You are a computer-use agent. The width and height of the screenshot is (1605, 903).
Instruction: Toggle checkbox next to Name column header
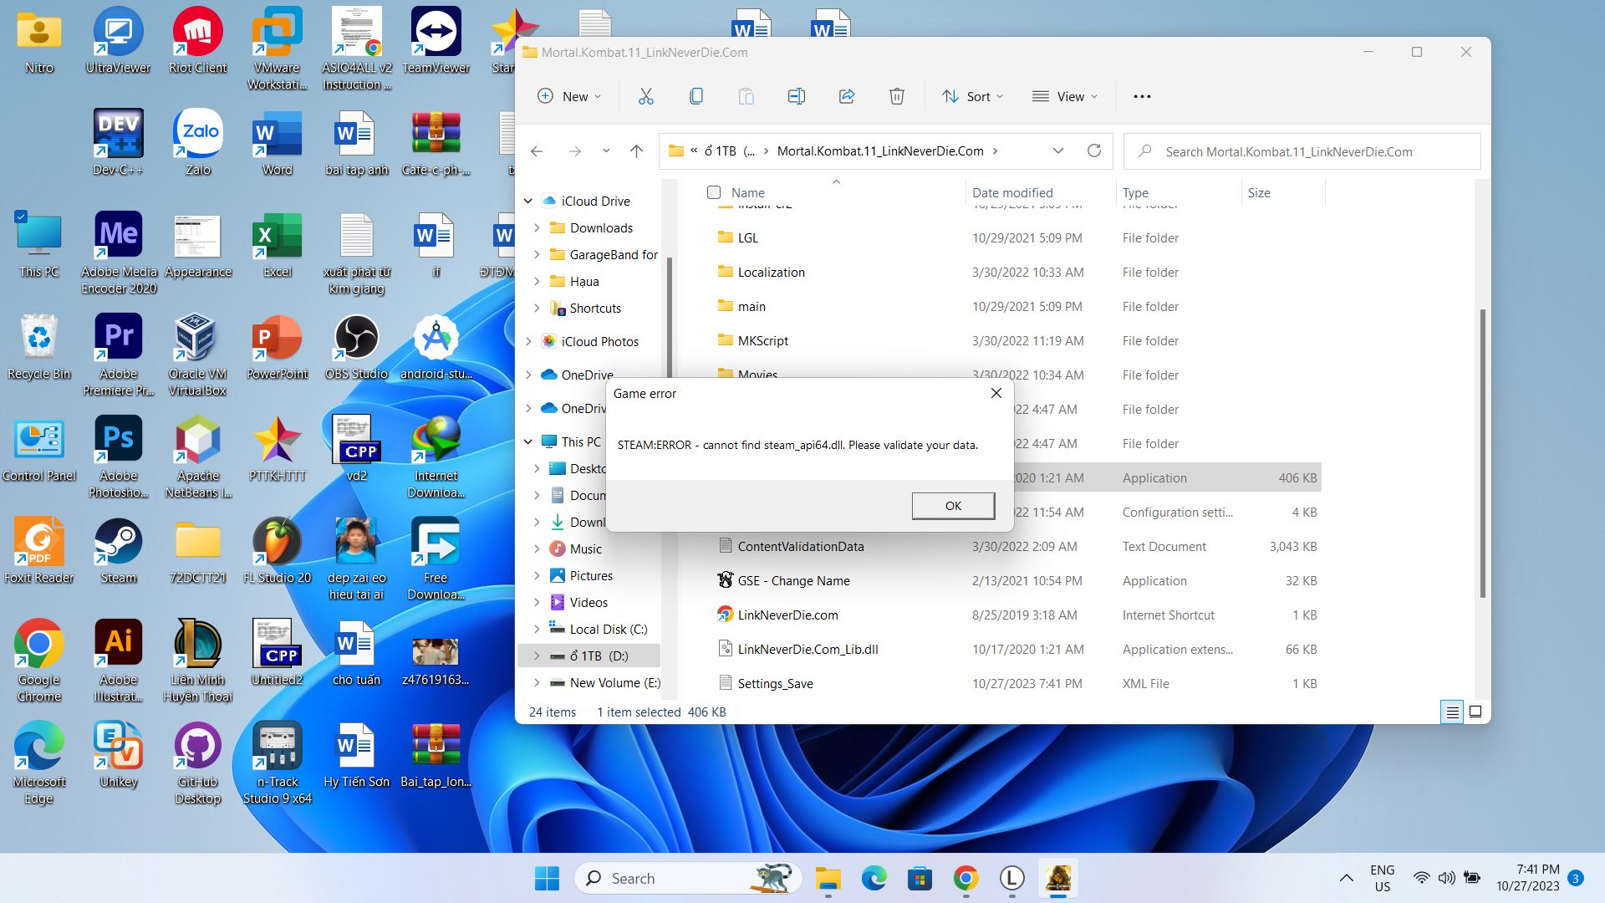click(x=715, y=191)
